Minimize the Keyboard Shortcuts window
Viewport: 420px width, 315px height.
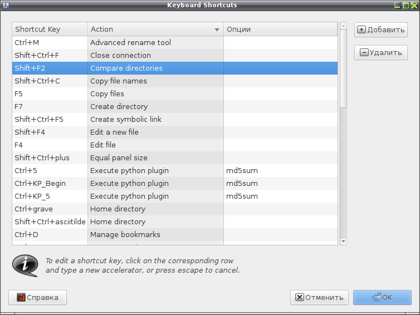click(x=398, y=6)
